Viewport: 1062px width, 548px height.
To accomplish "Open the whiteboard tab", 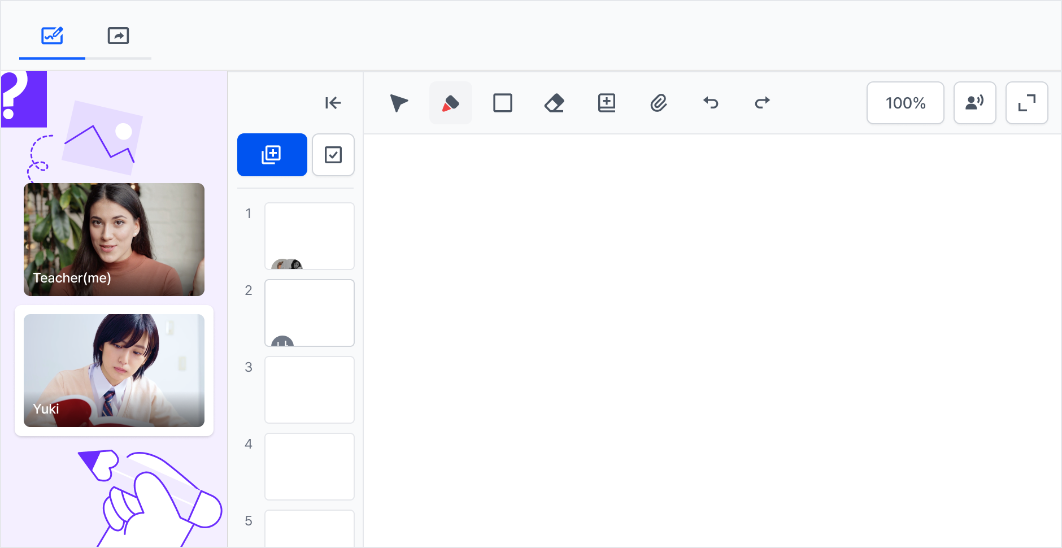I will coord(52,36).
